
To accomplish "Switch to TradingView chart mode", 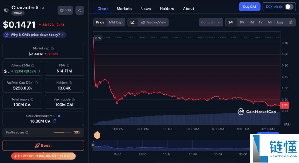I will pyautogui.click(x=153, y=22).
